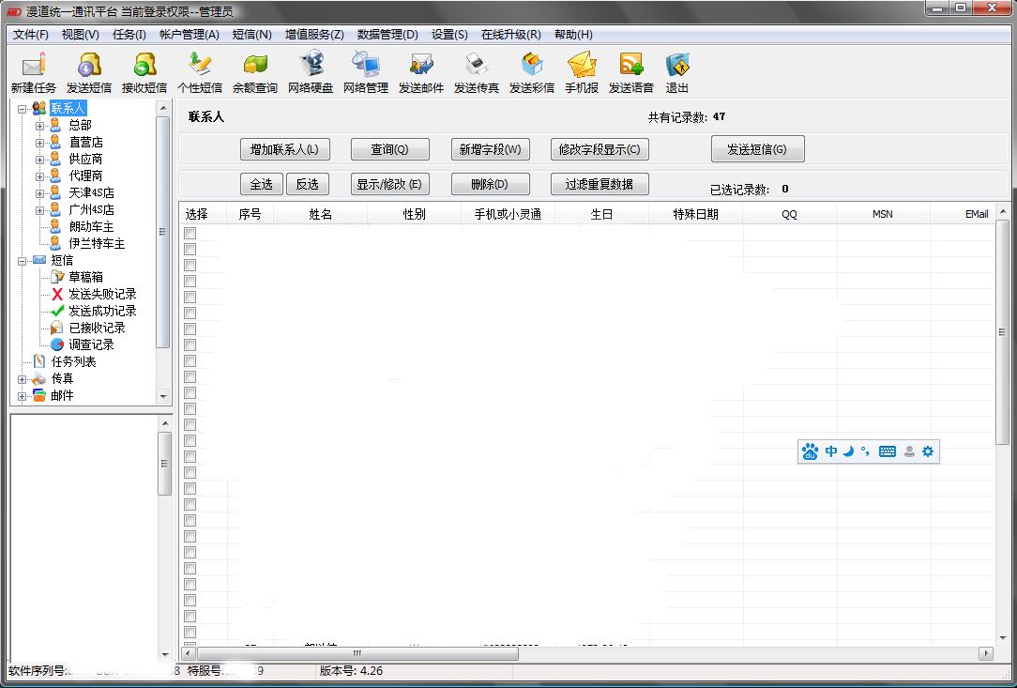Open the 视图(V) menu
The width and height of the screenshot is (1017, 688).
tap(81, 35)
